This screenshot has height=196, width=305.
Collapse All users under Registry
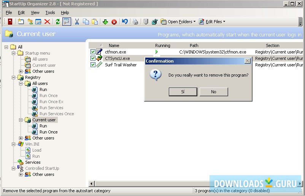point(21,83)
